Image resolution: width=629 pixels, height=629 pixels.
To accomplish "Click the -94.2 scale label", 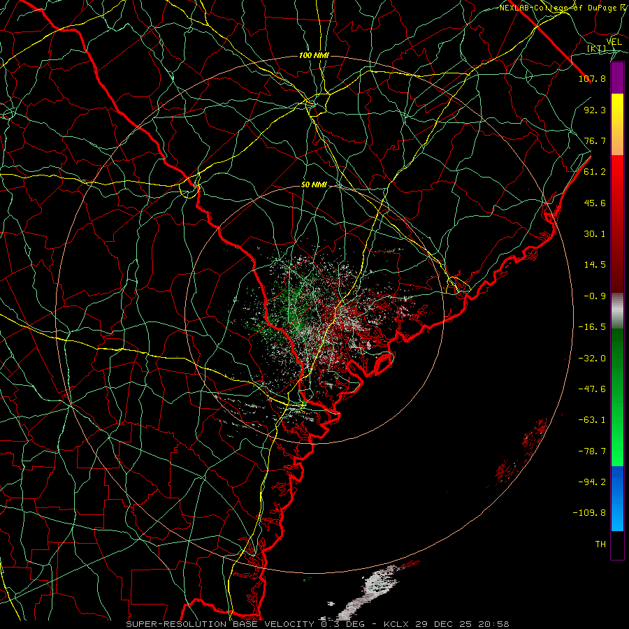I will click(592, 482).
